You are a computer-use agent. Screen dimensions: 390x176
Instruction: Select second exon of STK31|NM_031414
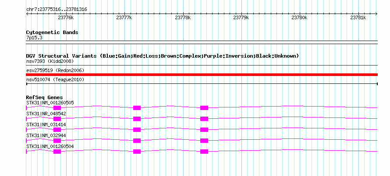click(x=137, y=129)
